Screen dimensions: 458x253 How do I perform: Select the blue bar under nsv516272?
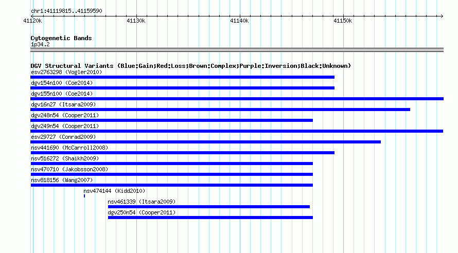click(x=172, y=164)
